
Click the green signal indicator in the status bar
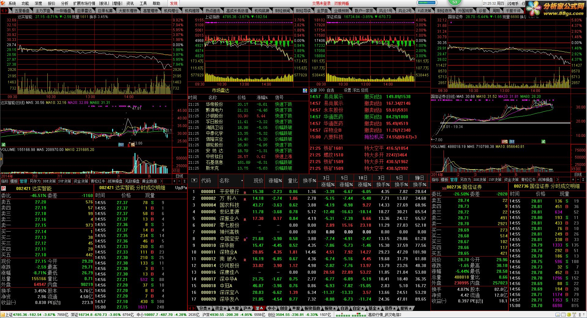tap(351, 315)
